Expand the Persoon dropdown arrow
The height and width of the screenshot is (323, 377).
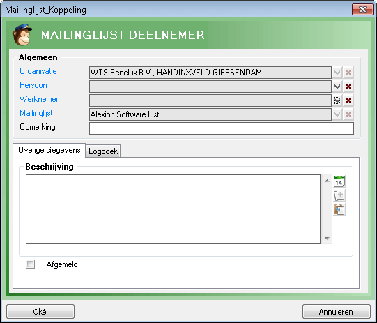337,87
